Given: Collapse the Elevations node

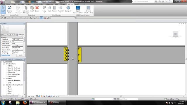Looking at the screenshot, I should 4,85.
